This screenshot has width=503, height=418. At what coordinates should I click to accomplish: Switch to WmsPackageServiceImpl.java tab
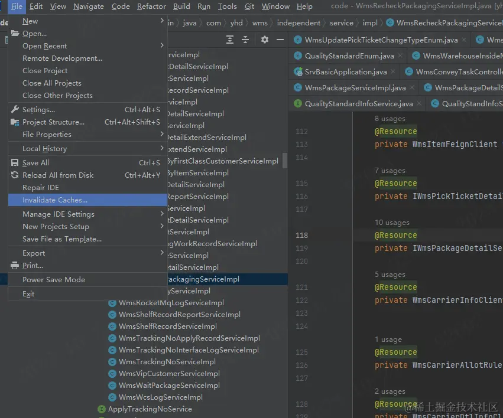click(355, 87)
